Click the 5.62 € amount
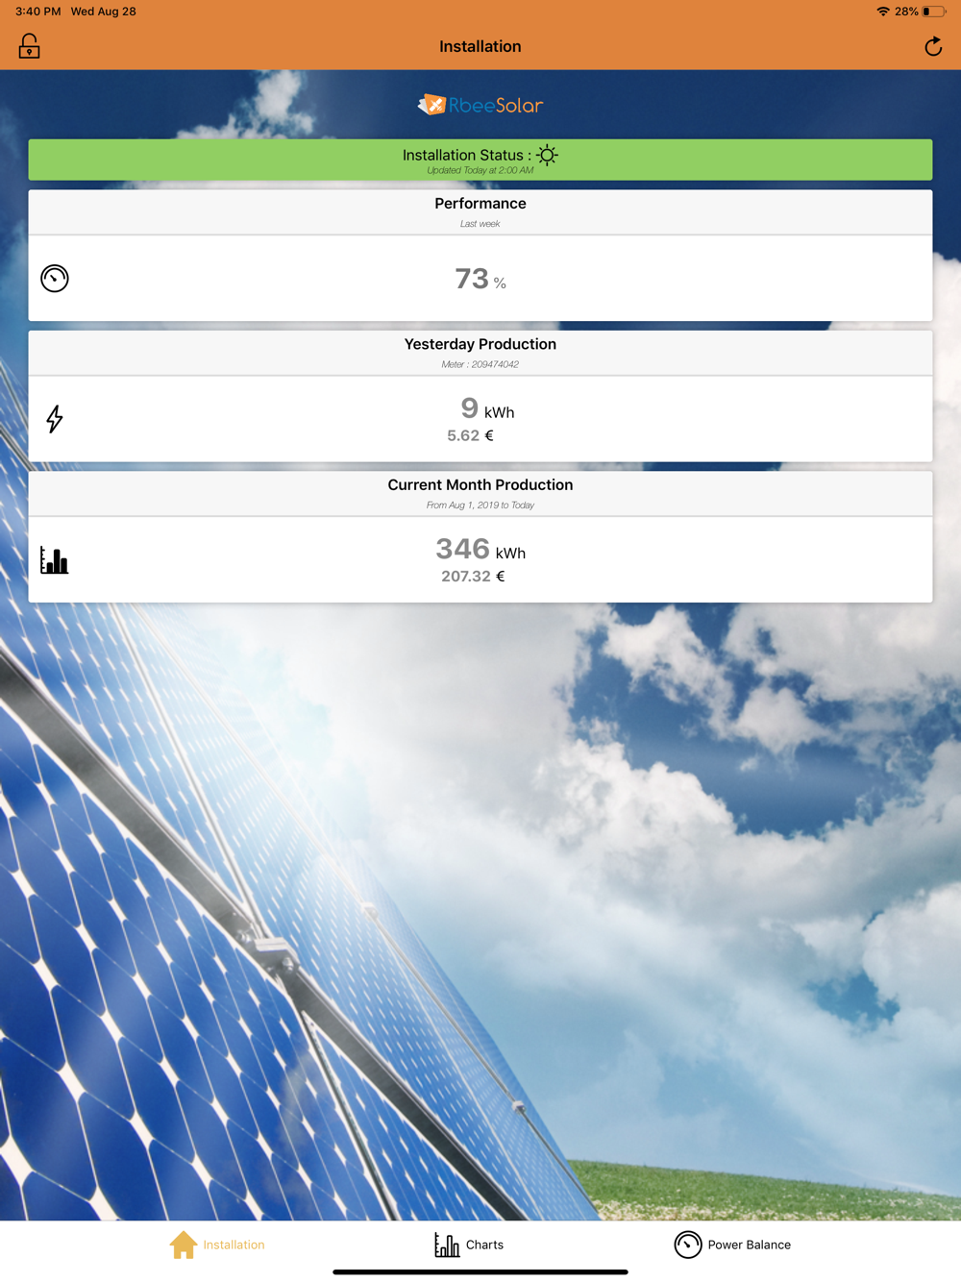This screenshot has width=961, height=1282. [x=470, y=436]
